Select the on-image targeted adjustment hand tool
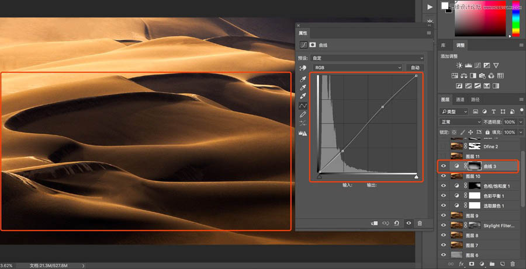This screenshot has height=269, width=526. click(x=303, y=68)
